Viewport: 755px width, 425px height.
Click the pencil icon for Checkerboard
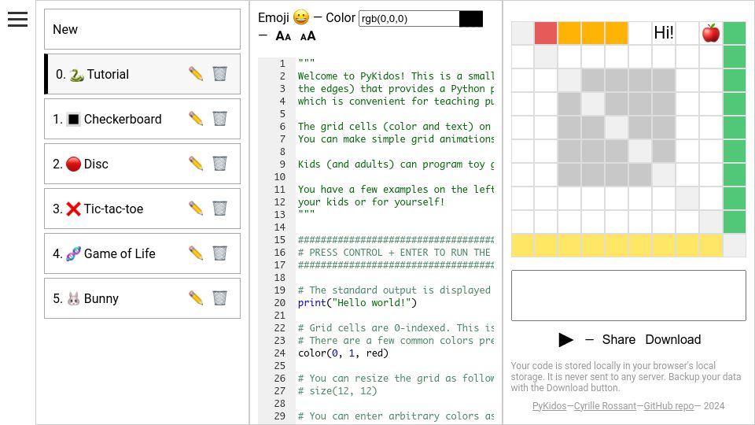tap(196, 119)
